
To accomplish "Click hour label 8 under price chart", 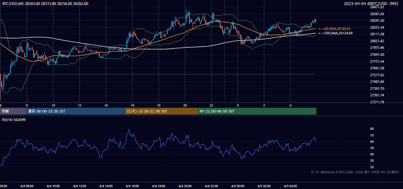I will 27,105.
